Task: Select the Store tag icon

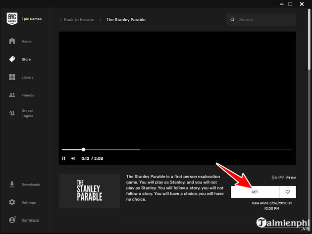Action: click(x=12, y=59)
